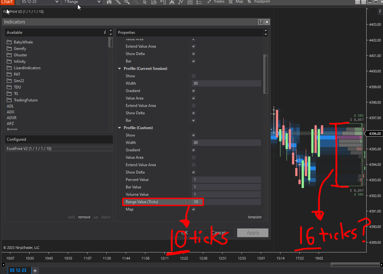Click the Range Value (Ticks) field
The height and width of the screenshot is (274, 383).
[226, 202]
